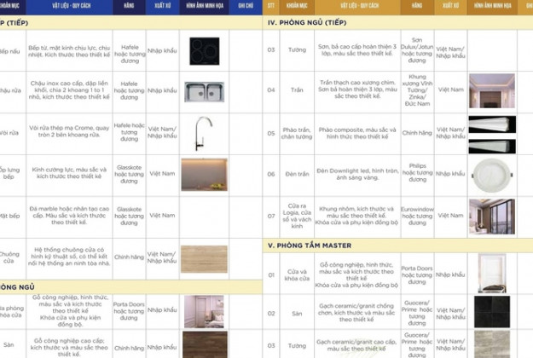The image size is (533, 358).
Task: Open the pink bedroom door photo
Action: (x=204, y=311)
